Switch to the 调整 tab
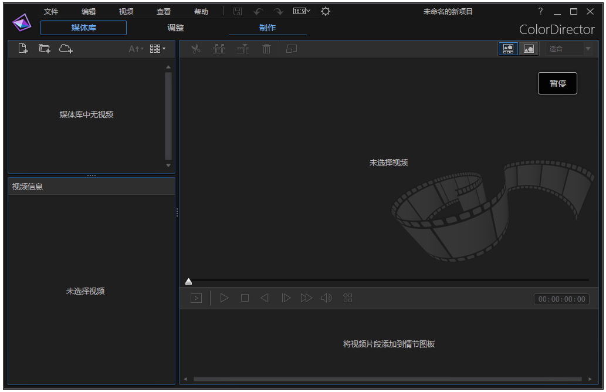 tap(175, 28)
